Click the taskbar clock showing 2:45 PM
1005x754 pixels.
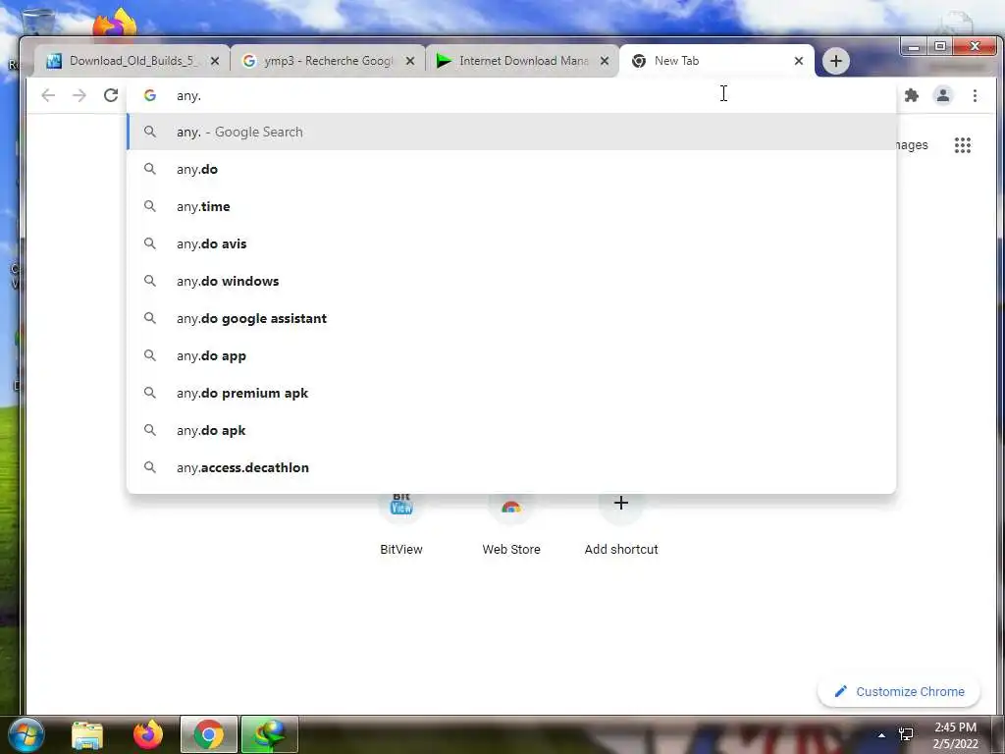[x=955, y=735]
